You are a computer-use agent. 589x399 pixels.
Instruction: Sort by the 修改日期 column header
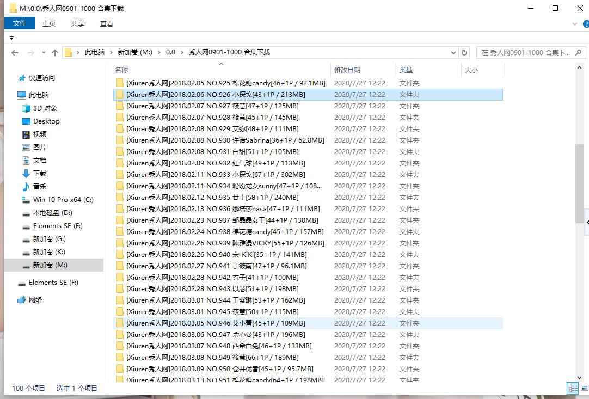[347, 70]
